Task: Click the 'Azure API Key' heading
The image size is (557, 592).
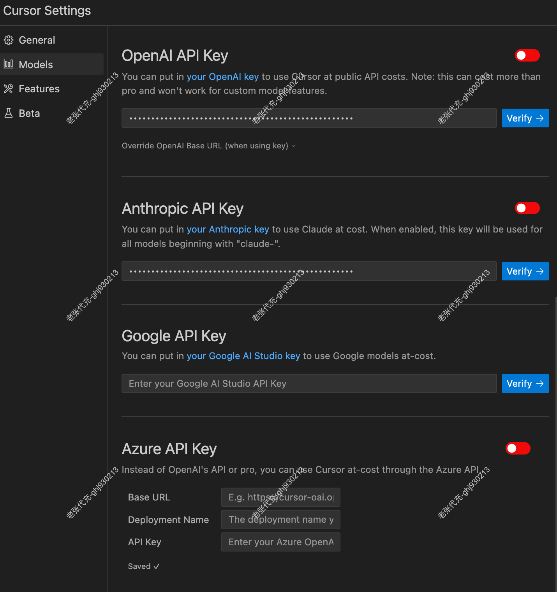Action: [169, 449]
